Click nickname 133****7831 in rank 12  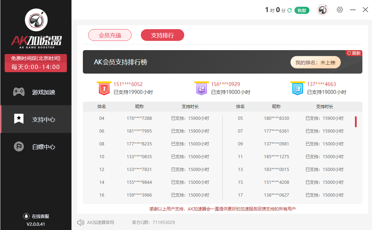[x=139, y=169]
